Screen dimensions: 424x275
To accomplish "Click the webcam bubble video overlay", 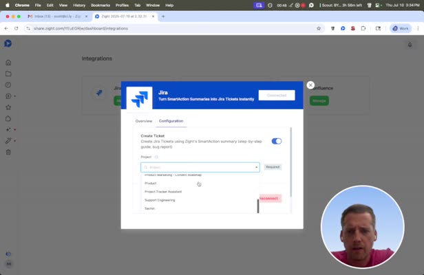I will 362,227.
